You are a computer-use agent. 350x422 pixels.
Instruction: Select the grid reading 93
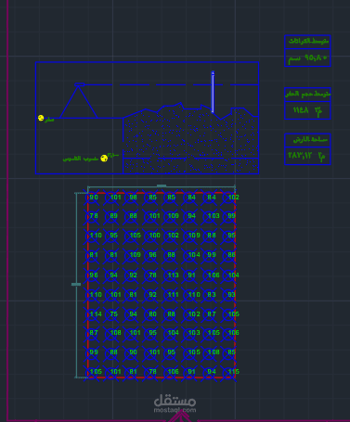coord(231,295)
